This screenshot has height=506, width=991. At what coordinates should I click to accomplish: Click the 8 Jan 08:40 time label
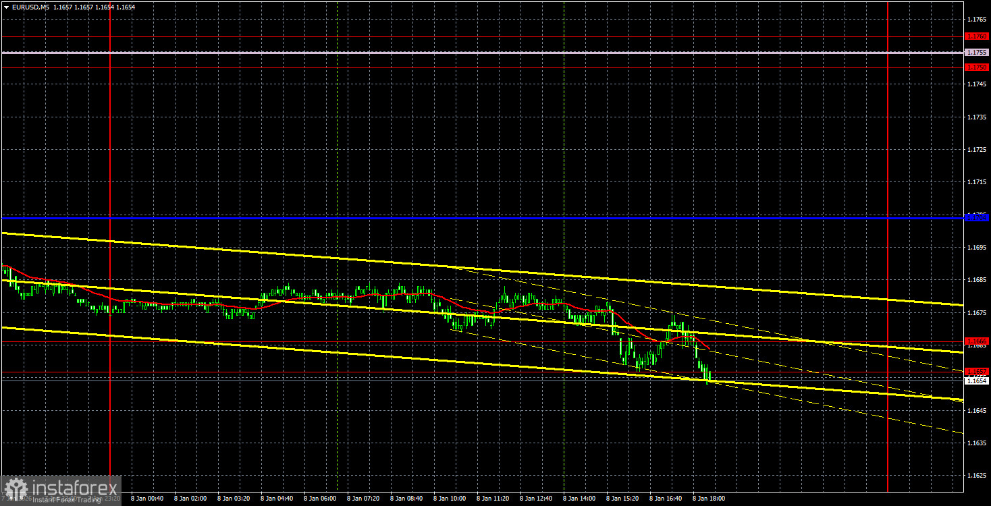pos(406,499)
